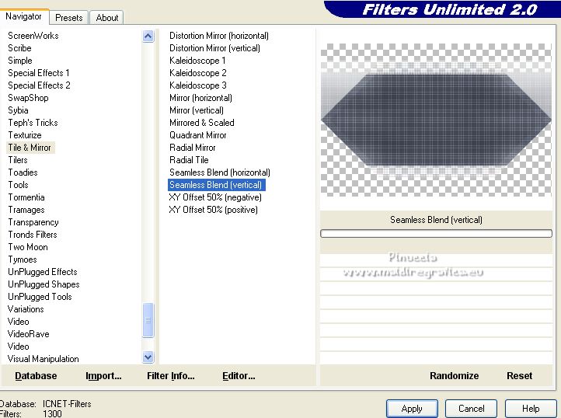The height and width of the screenshot is (418, 561).
Task: Click Randomize settings
Action: click(x=454, y=376)
